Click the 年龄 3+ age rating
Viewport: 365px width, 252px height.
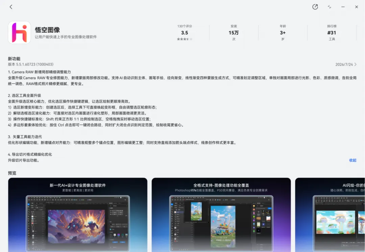[283, 32]
